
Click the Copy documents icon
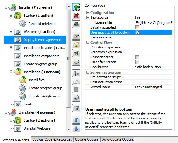pos(76,81)
